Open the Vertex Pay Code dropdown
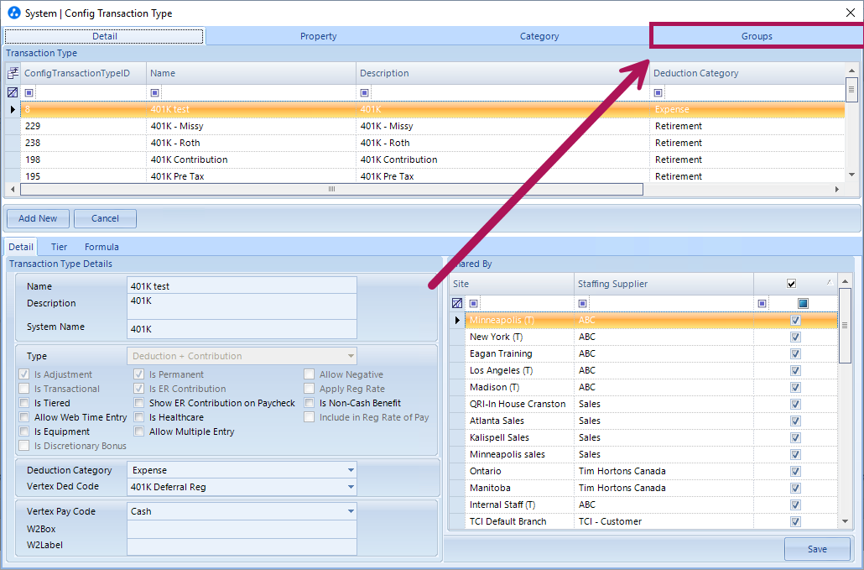The image size is (864, 570). (351, 511)
